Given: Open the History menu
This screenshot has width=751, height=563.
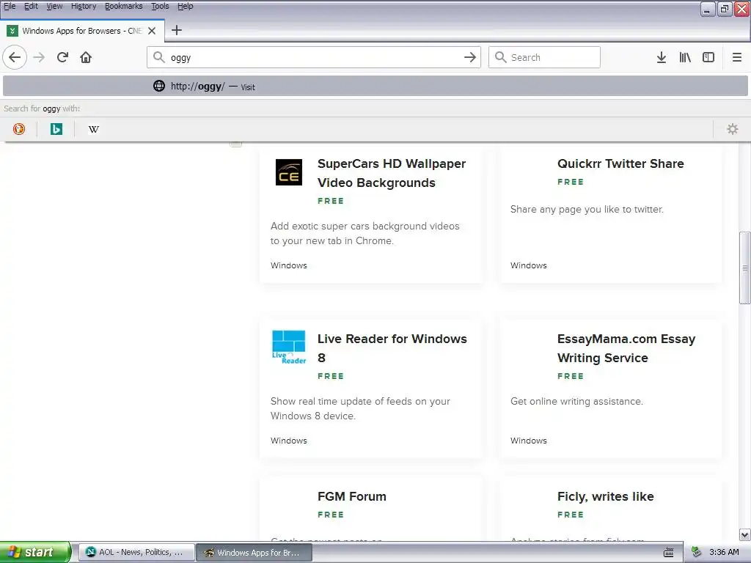Looking at the screenshot, I should [x=84, y=6].
